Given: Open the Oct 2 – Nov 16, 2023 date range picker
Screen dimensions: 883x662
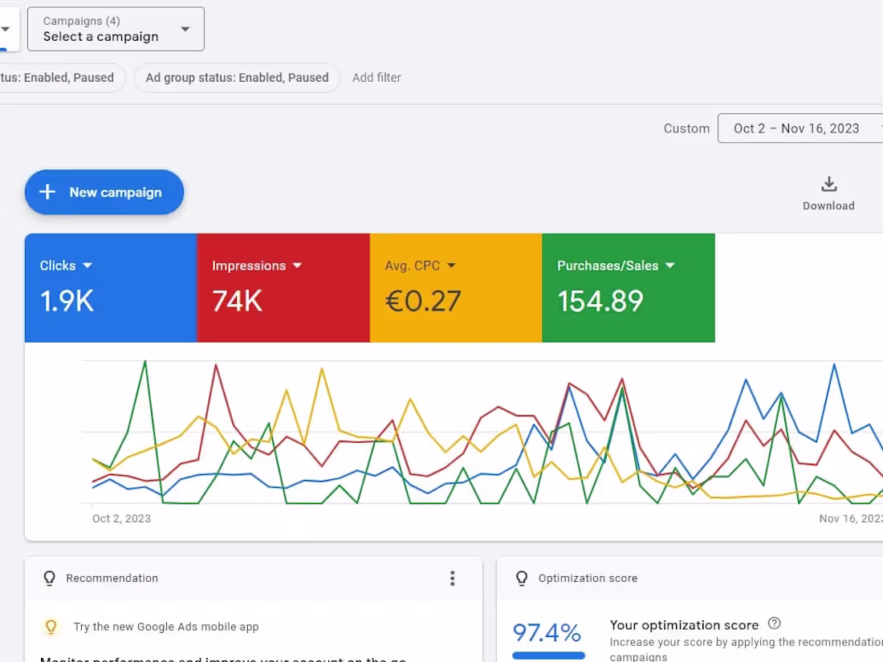Looking at the screenshot, I should tap(797, 128).
